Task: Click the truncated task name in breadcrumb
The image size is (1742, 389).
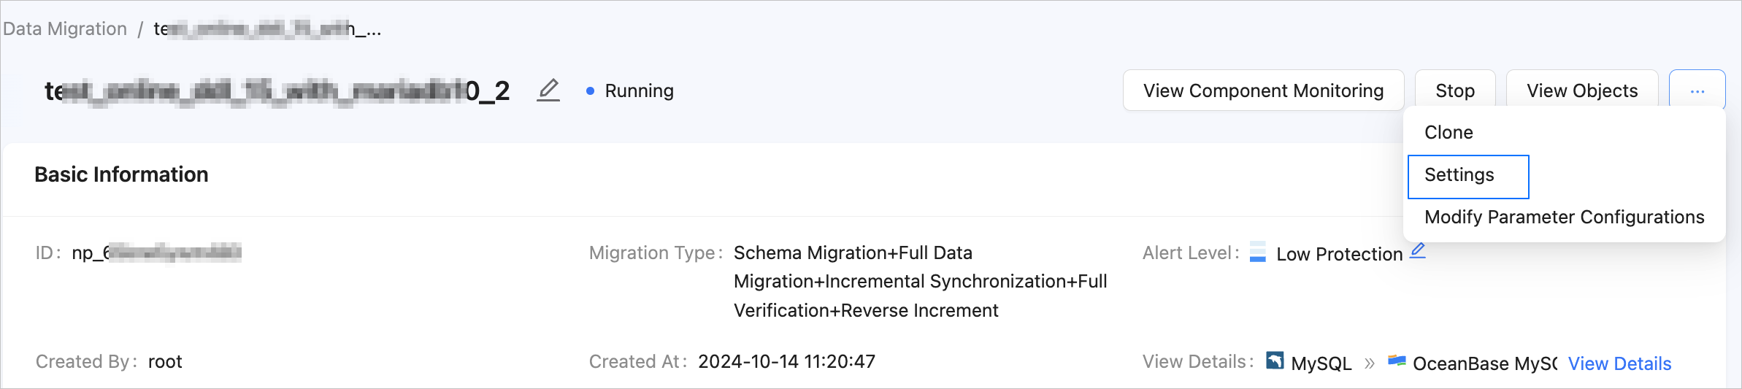Action: point(266,29)
